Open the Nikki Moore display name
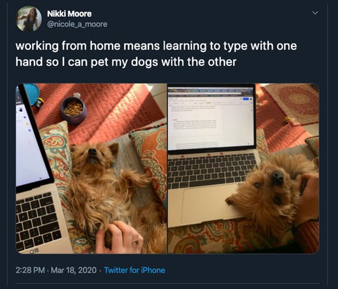This screenshot has height=289, width=338. (x=69, y=14)
